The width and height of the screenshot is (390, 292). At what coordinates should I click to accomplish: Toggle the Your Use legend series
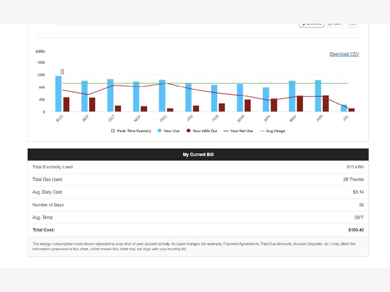(168, 131)
